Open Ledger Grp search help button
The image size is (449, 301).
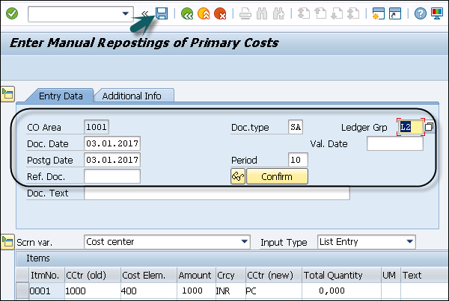coord(429,128)
